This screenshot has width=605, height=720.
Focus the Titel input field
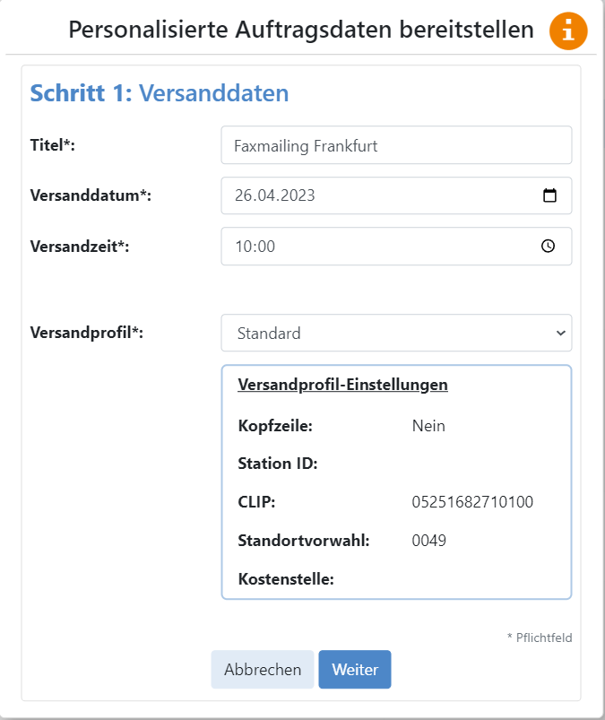[x=396, y=145]
